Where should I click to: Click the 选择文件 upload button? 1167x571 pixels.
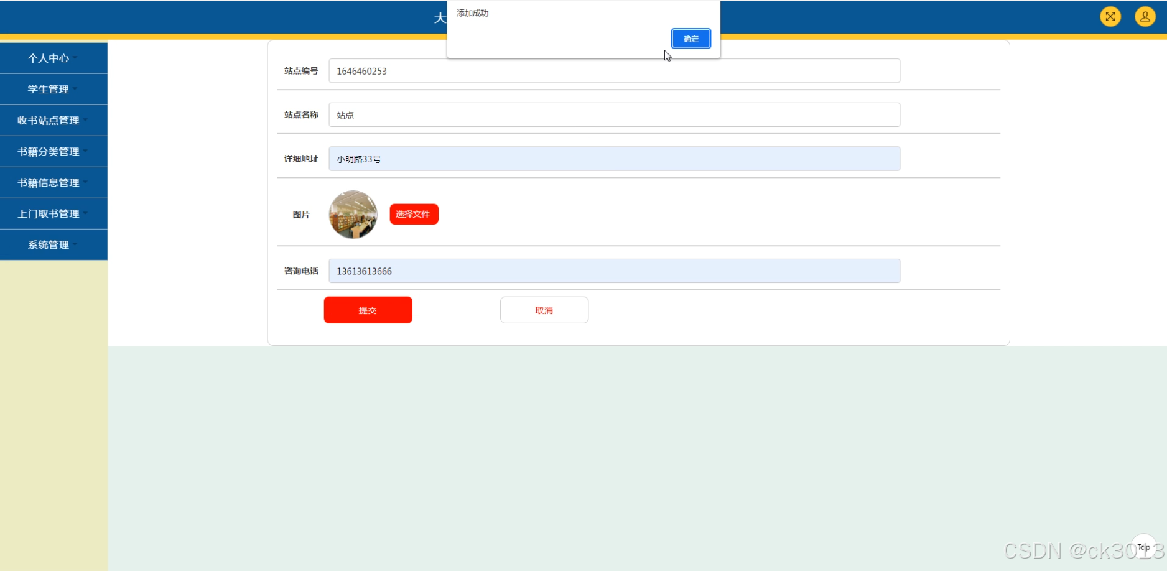tap(414, 214)
